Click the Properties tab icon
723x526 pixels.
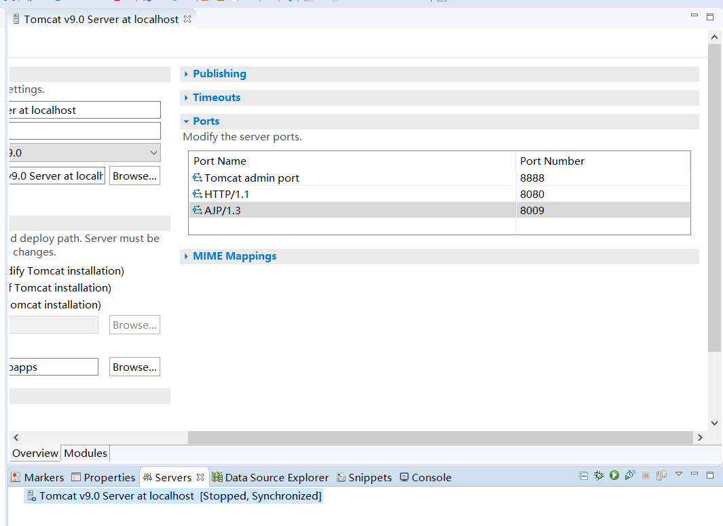point(76,477)
